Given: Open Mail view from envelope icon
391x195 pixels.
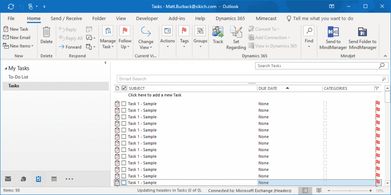Looking at the screenshot, I should coord(8,179).
